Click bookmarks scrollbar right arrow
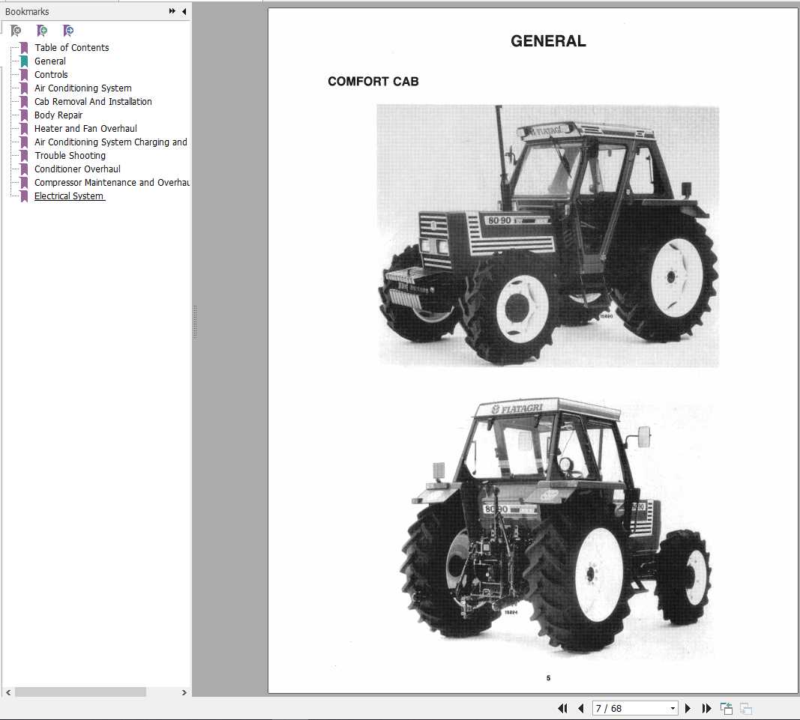Screen dimensions: 800x720 [x=184, y=692]
